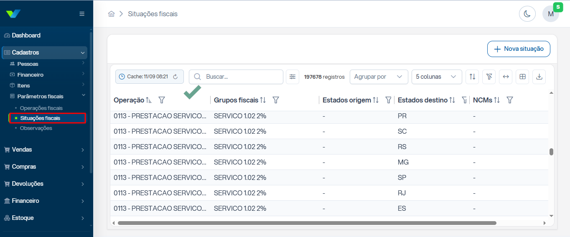Click the download export icon

(x=539, y=77)
